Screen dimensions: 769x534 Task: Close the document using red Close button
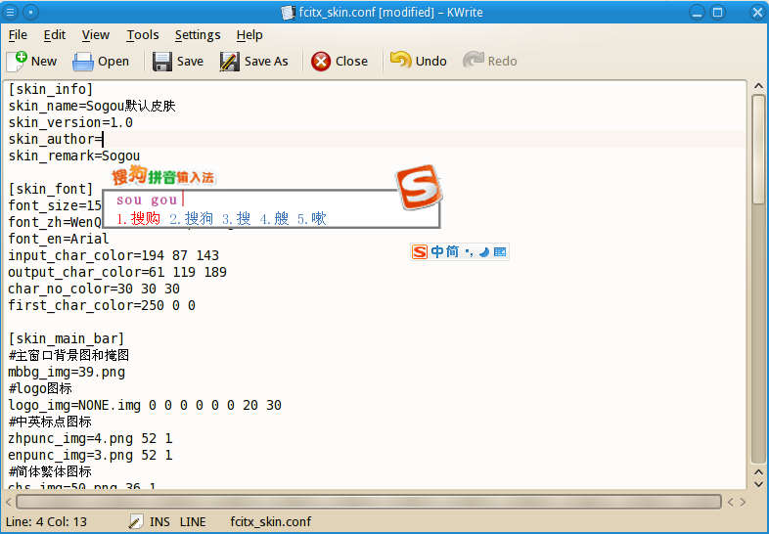pos(339,62)
